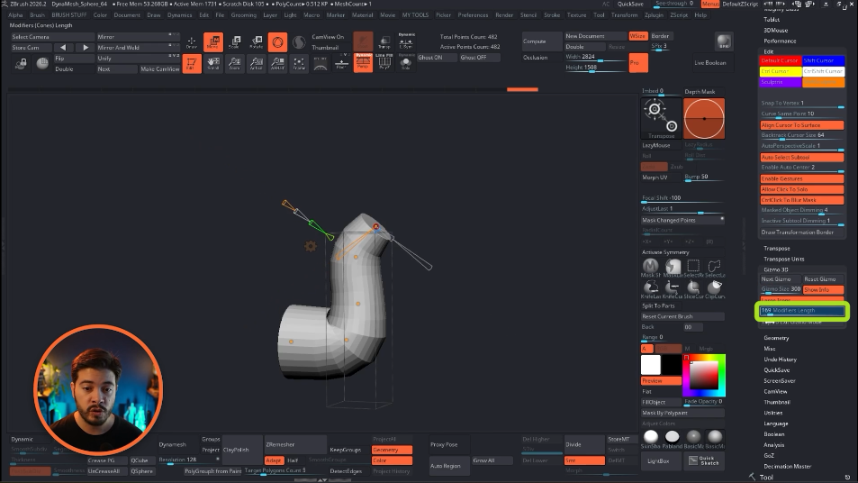Expand the QuickSave preferences section

click(x=776, y=370)
